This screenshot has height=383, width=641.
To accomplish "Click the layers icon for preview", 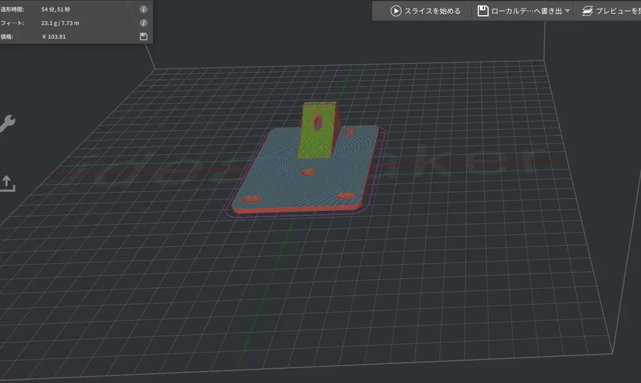I will pyautogui.click(x=587, y=11).
